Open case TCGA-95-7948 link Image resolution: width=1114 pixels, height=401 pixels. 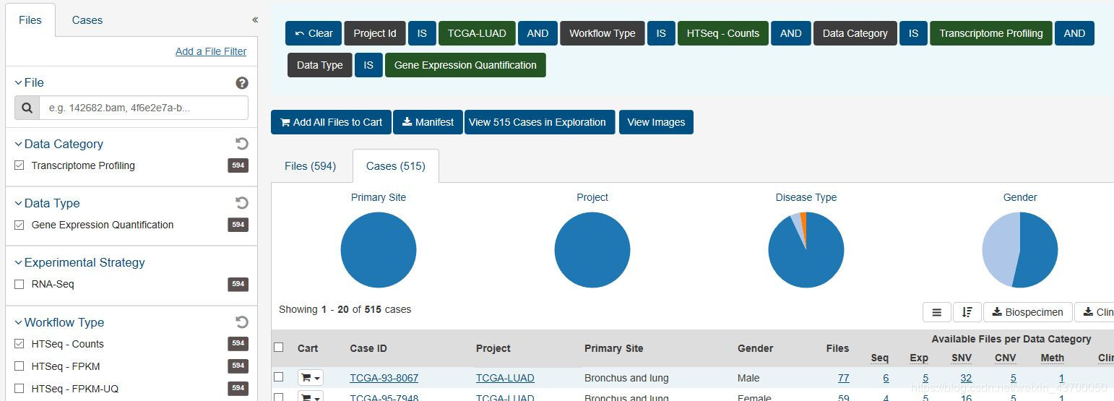[x=384, y=397]
